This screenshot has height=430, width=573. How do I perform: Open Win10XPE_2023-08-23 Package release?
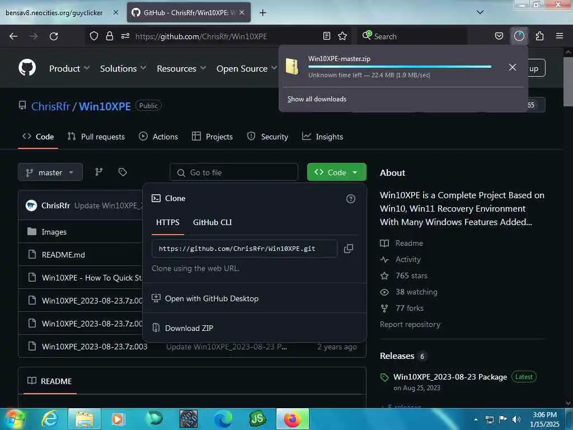(450, 377)
